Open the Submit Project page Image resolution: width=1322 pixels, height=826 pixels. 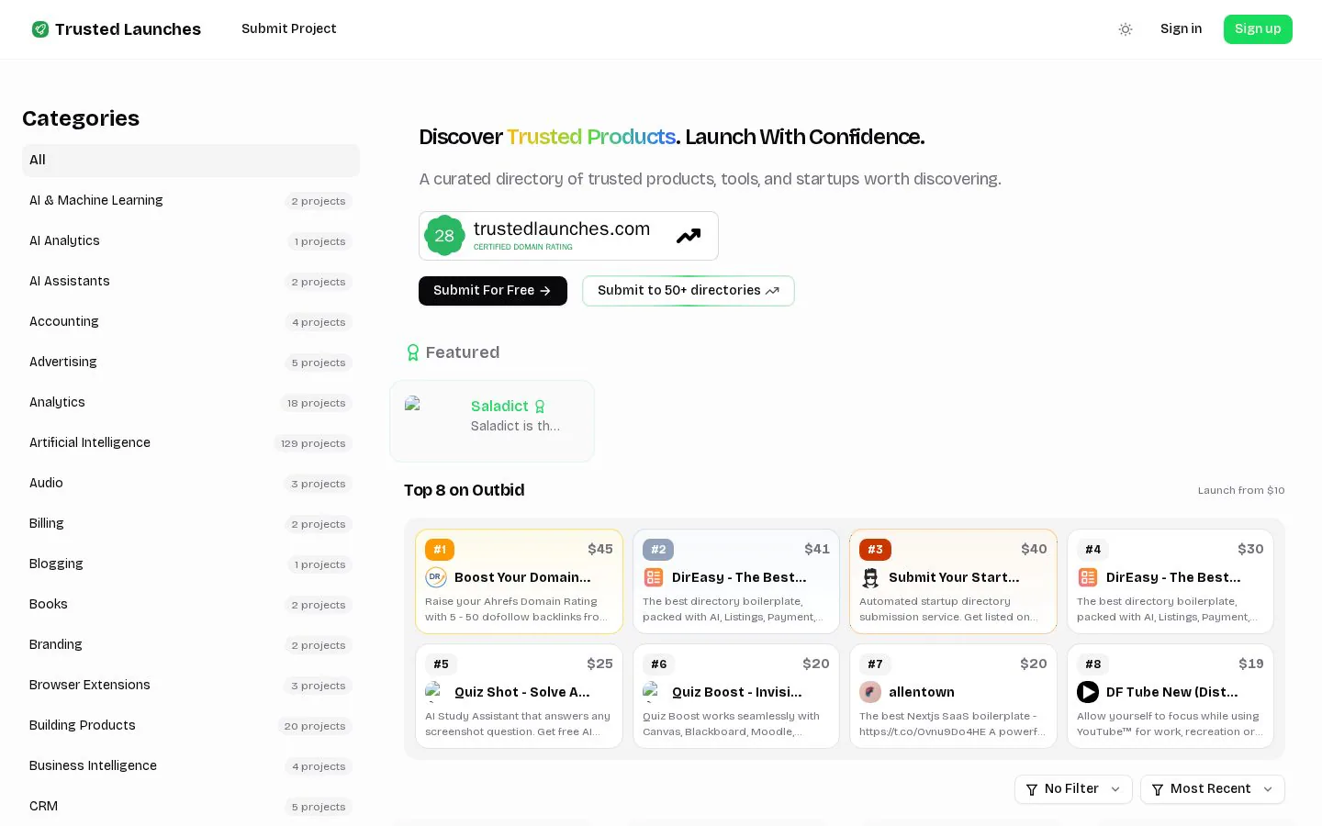click(x=288, y=28)
